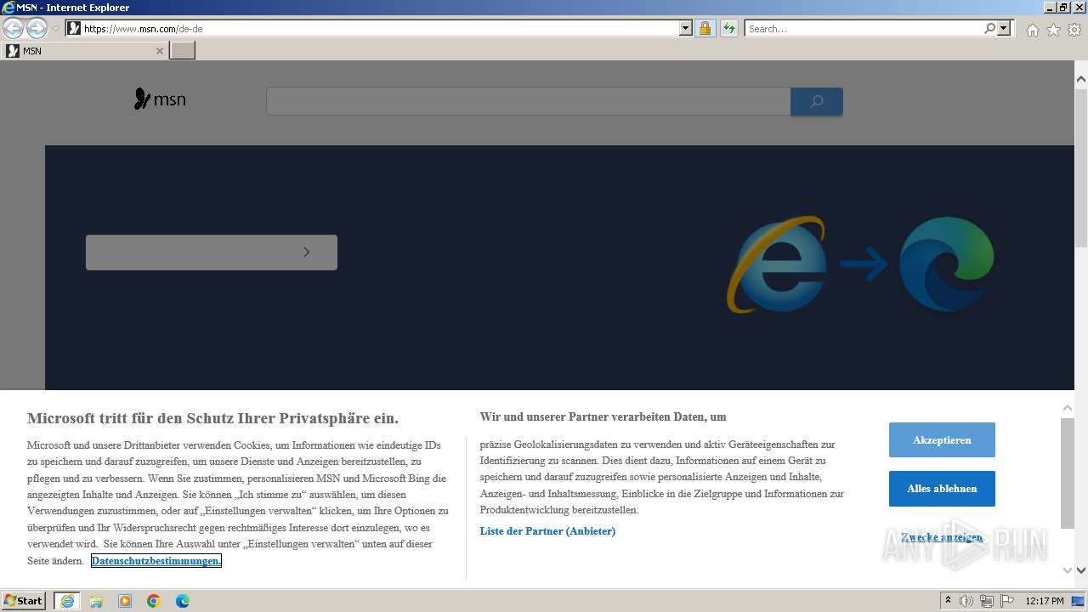Click page scrollbar down arrow
The height and width of the screenshot is (612, 1088).
(x=1081, y=570)
